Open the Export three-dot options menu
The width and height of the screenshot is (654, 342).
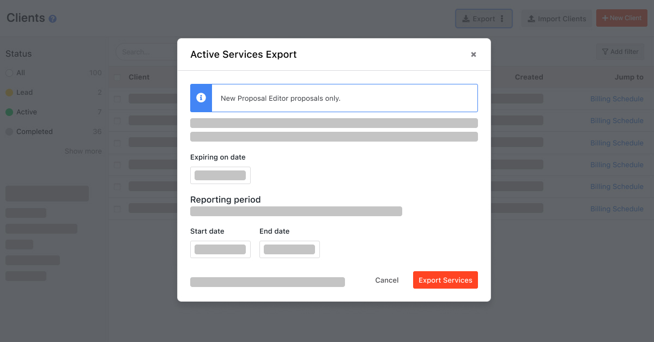pos(502,19)
